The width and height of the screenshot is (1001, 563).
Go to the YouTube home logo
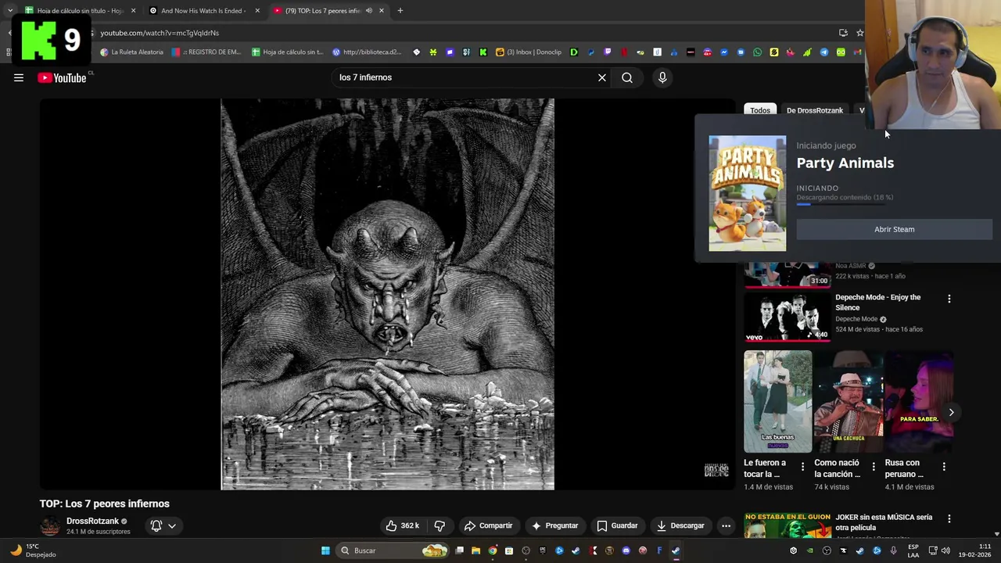62,77
